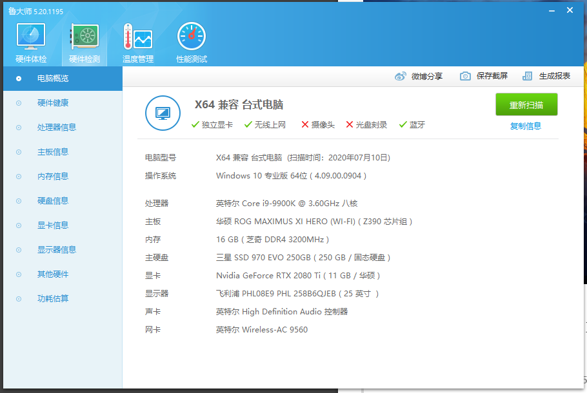Click the 复制信息 copy info link
This screenshot has width=587, height=393.
click(526, 126)
